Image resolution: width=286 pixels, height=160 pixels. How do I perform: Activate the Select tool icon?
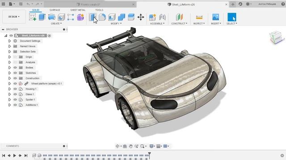click(x=232, y=17)
